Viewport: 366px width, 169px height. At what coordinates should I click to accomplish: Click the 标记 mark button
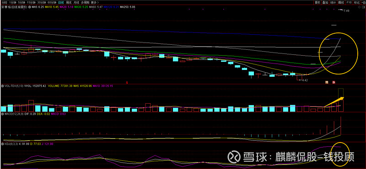tap(357, 2)
